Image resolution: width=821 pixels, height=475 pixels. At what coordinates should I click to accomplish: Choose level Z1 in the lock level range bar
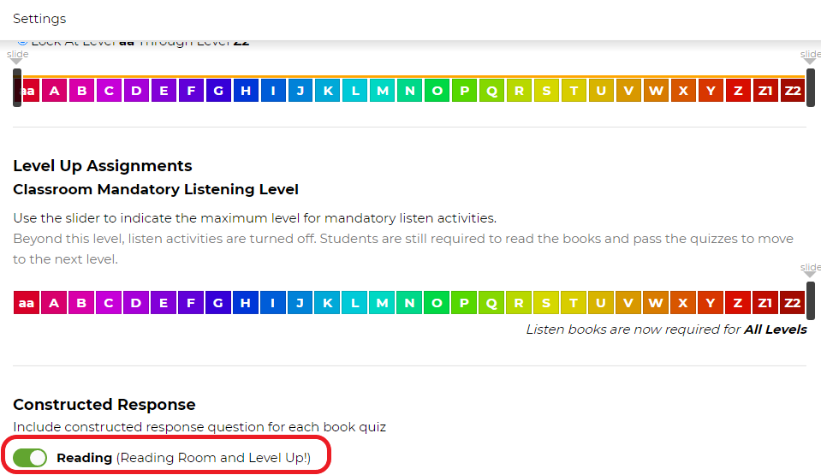[765, 91]
